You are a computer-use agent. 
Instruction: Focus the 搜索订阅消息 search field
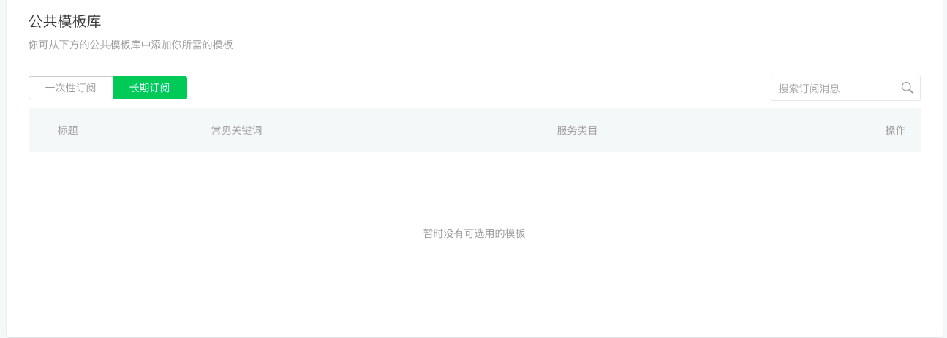click(845, 88)
